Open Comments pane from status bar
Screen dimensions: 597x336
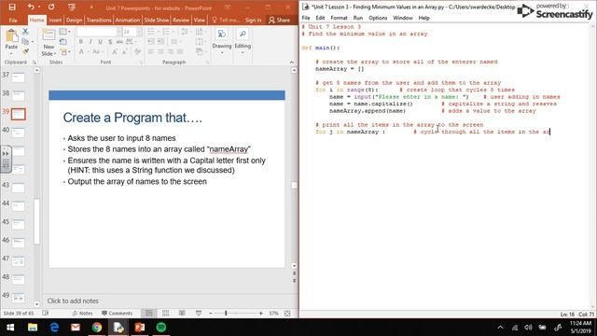tap(117, 314)
